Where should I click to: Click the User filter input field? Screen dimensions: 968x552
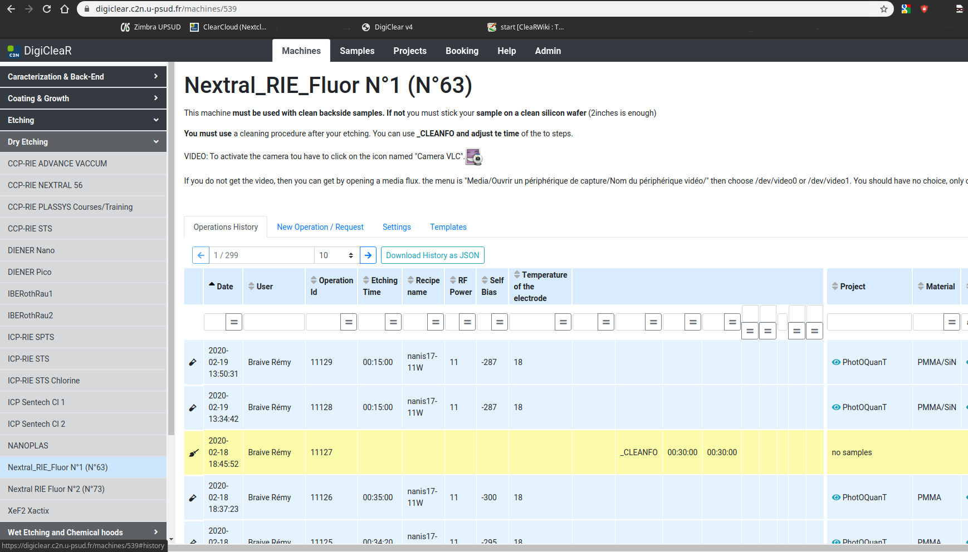point(273,322)
